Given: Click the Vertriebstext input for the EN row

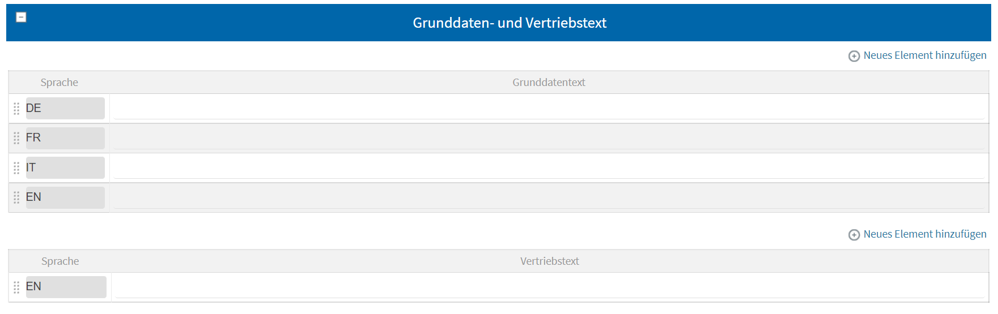Looking at the screenshot, I should click(550, 287).
